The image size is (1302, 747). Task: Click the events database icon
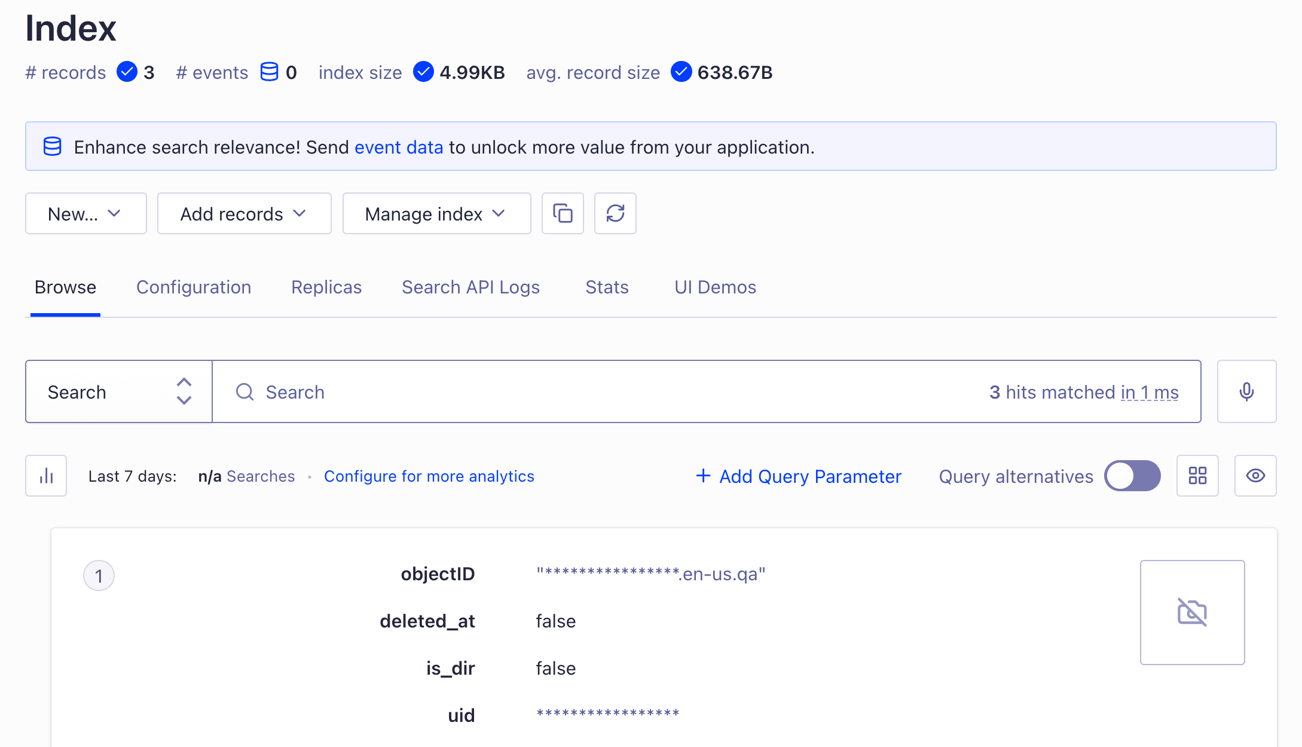click(x=269, y=72)
